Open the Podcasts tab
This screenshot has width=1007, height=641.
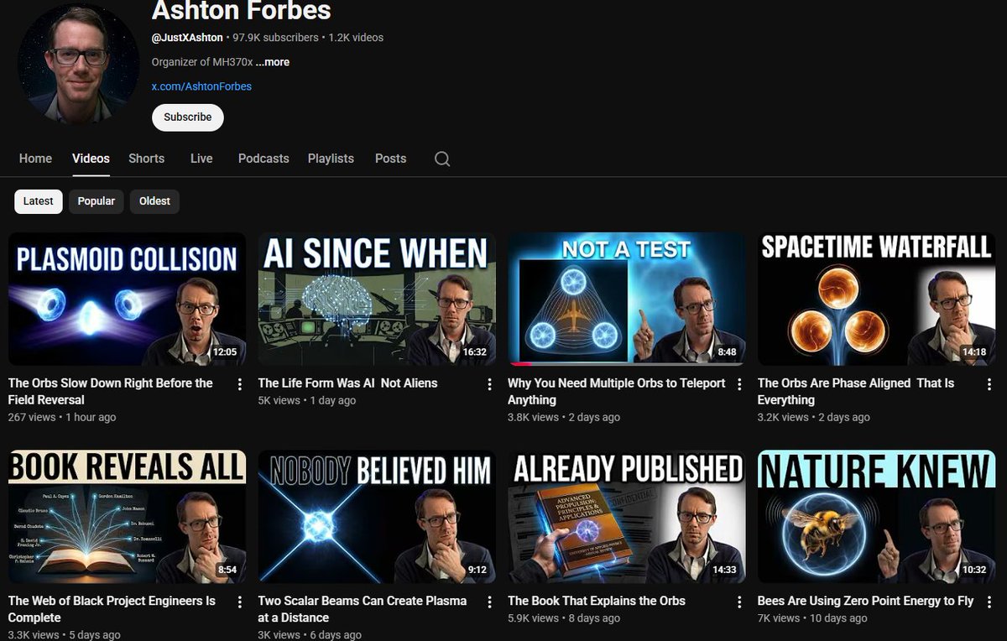pyautogui.click(x=263, y=159)
